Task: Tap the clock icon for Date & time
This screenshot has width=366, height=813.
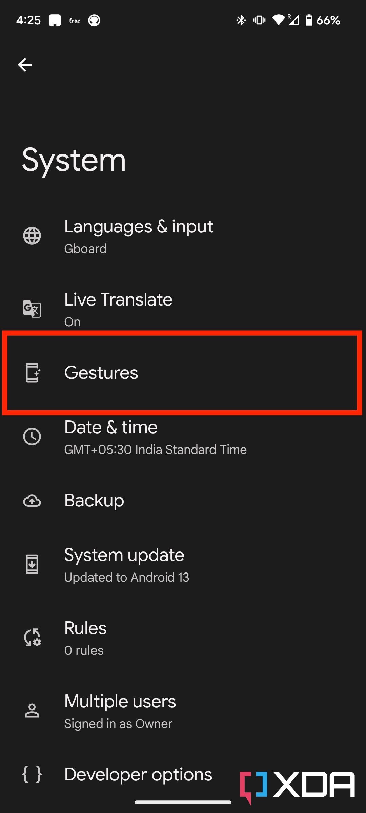Action: click(x=32, y=437)
